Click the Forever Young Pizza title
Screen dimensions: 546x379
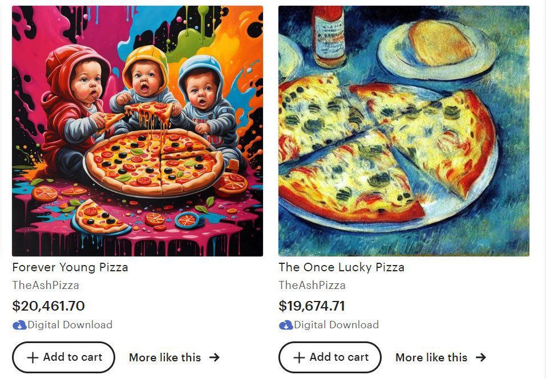[70, 267]
